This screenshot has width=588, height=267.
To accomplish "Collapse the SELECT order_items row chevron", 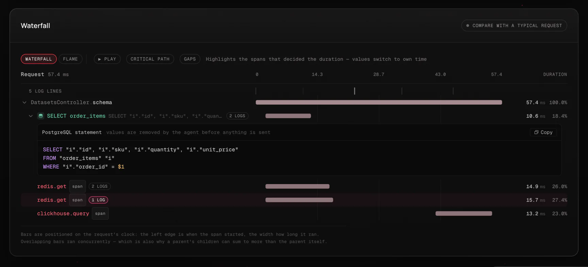I will pos(31,116).
